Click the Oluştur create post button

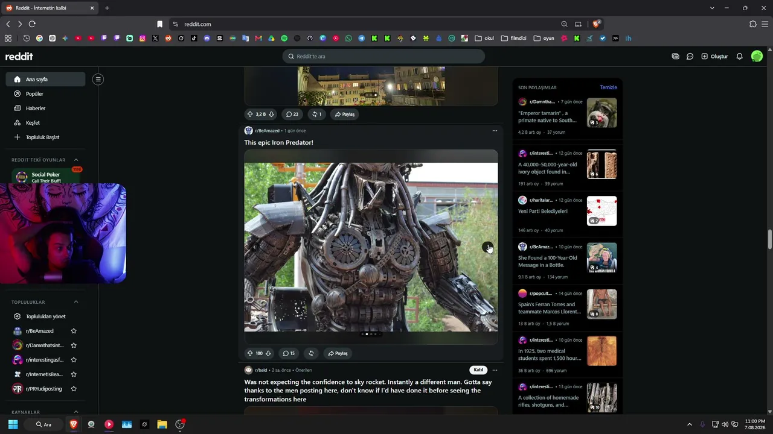click(714, 57)
